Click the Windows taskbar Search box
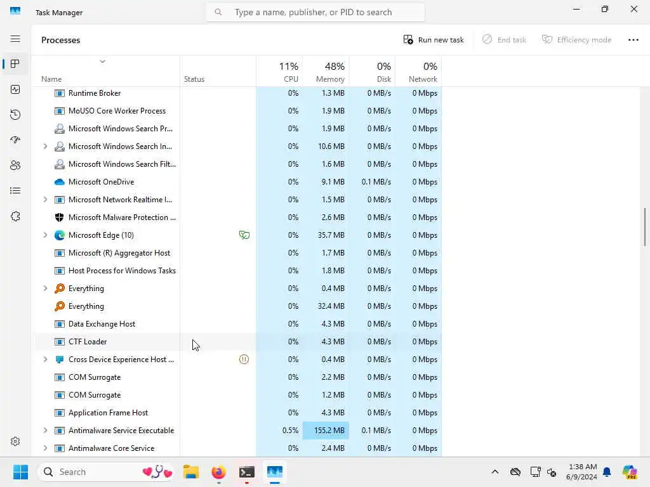 click(106, 472)
